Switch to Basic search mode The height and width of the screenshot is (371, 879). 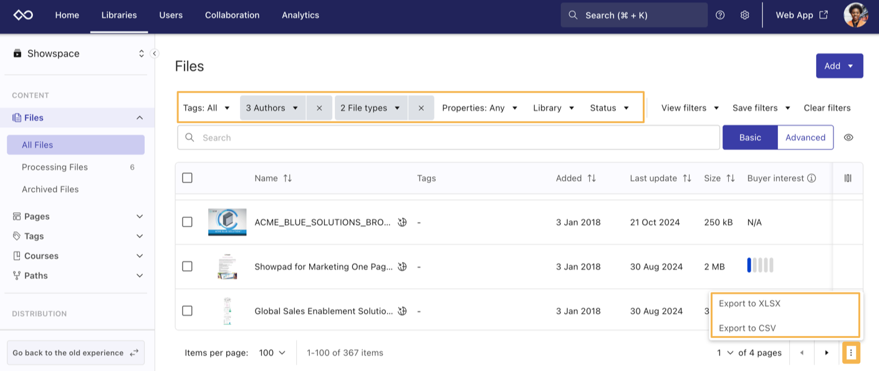point(750,138)
